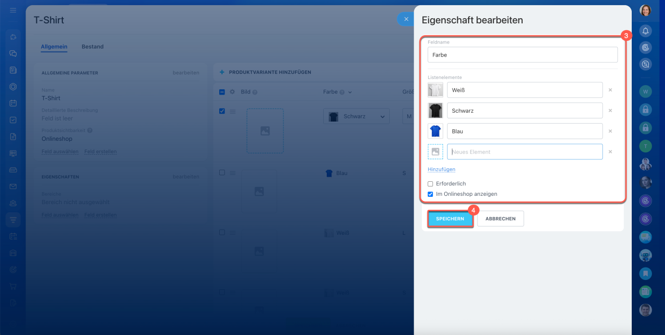
Task: Open the tasks checkmark icon in left sidebar
Action: click(13, 120)
